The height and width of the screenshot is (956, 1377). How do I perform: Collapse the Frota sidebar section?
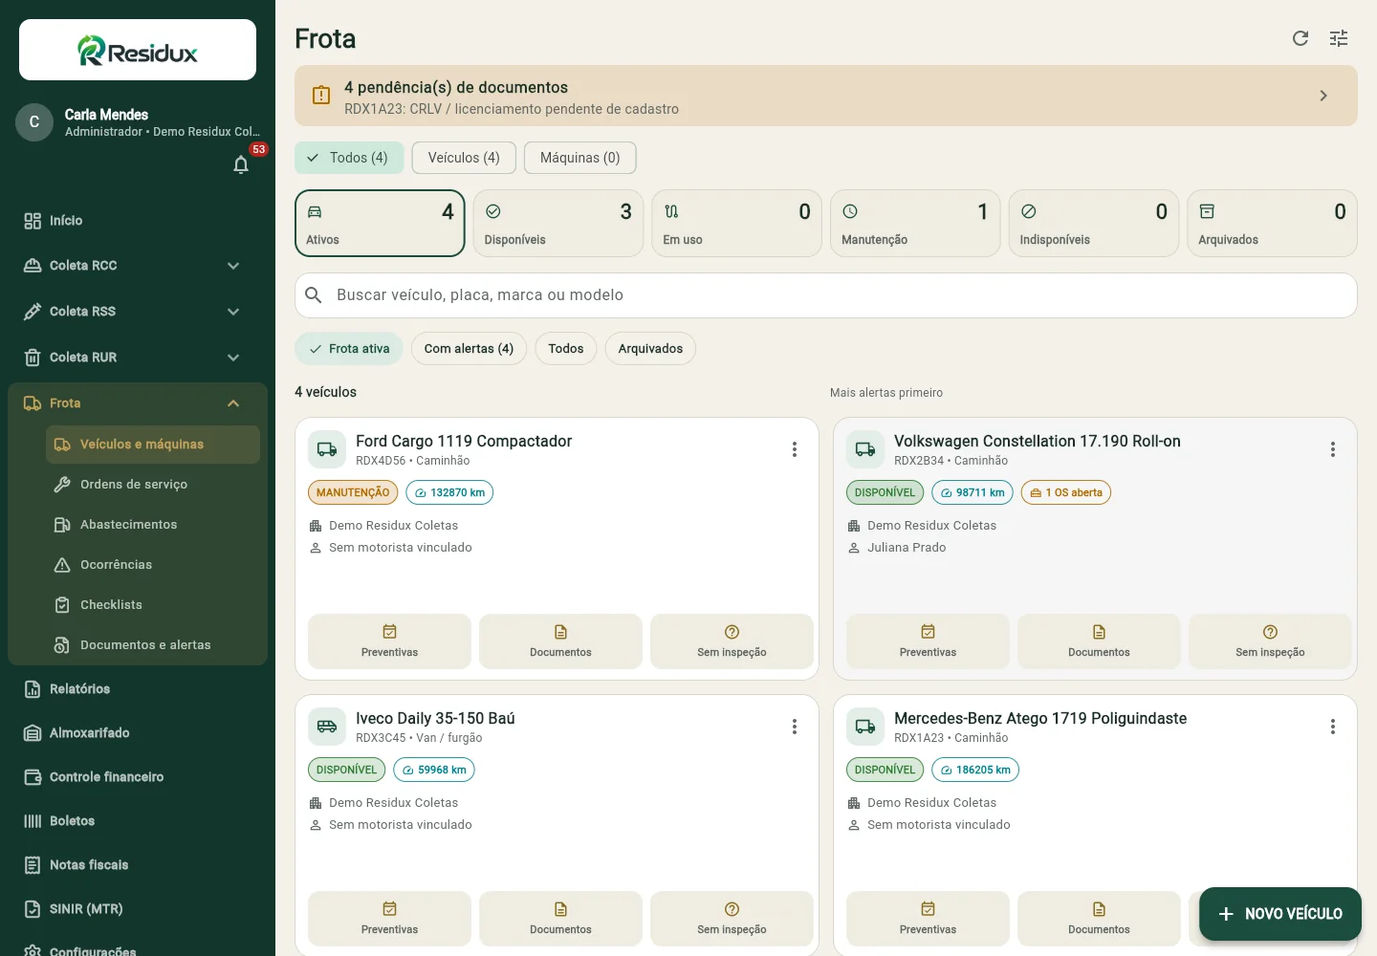pyautogui.click(x=138, y=403)
